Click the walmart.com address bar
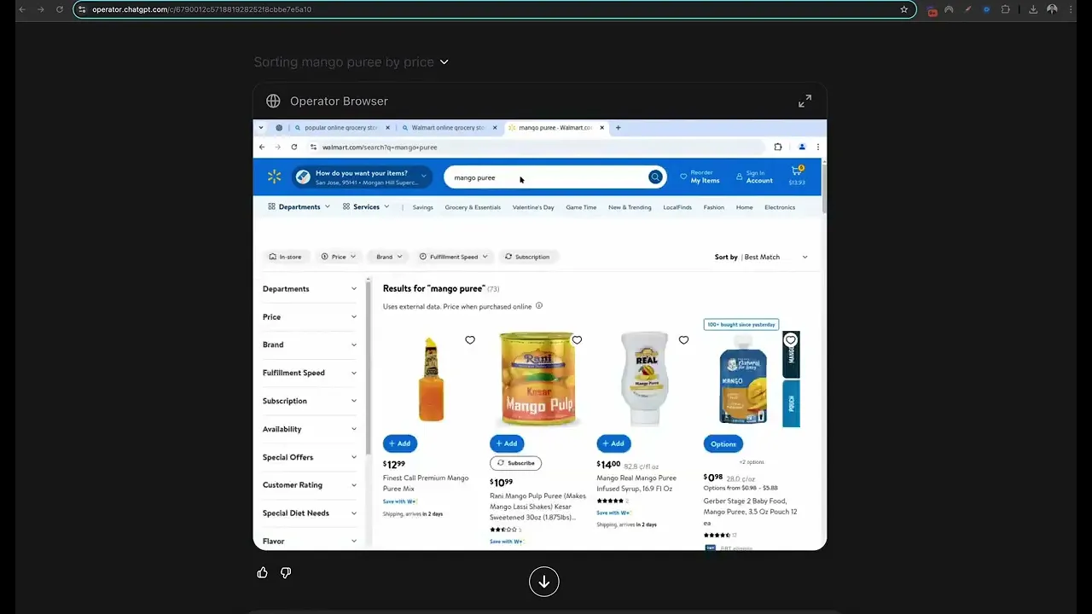Screen dimensions: 1092x614 (537, 147)
